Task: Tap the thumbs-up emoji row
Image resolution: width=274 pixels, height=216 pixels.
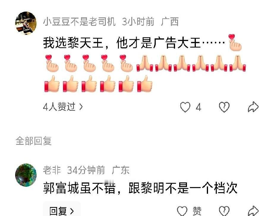Action: (x=98, y=84)
